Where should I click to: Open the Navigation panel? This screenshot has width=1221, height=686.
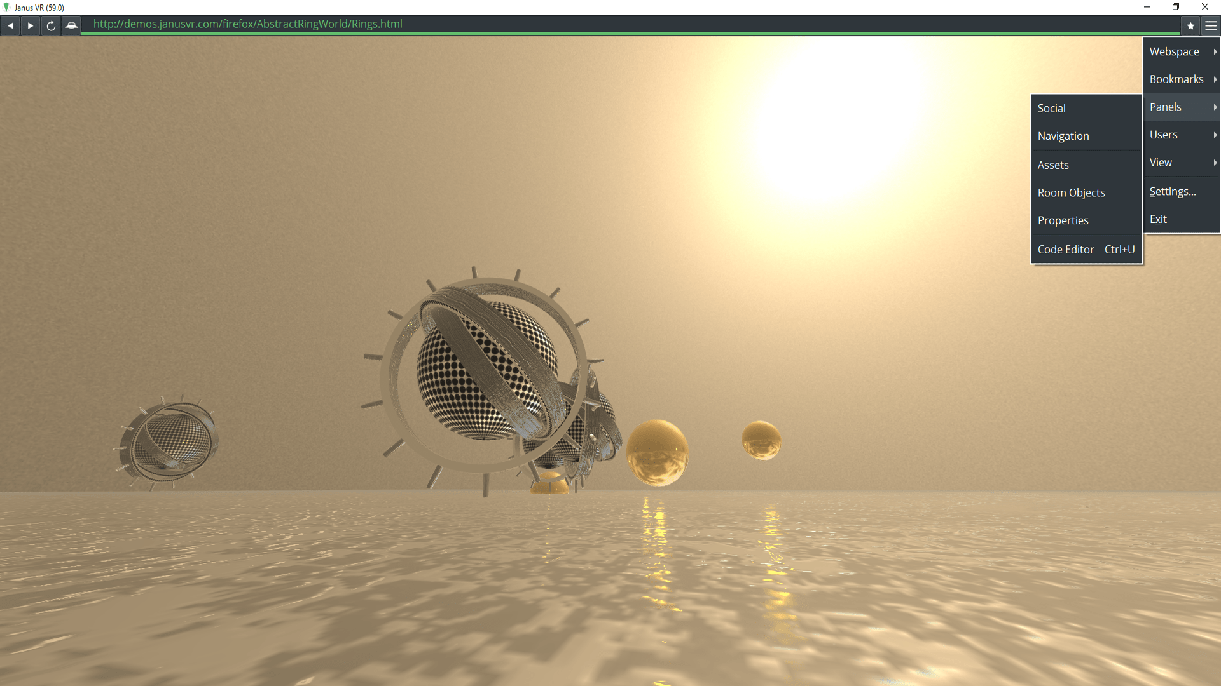pyautogui.click(x=1063, y=136)
